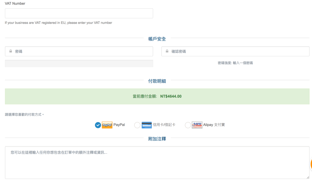The height and width of the screenshot is (182, 312).
Task: Click the PayPal logo icon
Action: click(107, 125)
